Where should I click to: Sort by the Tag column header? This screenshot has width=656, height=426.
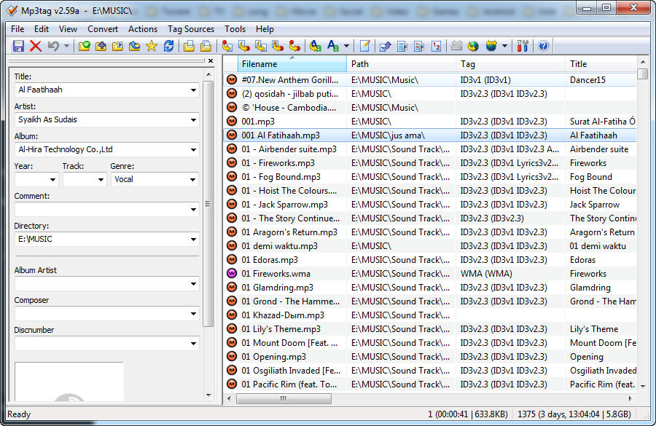tap(510, 64)
